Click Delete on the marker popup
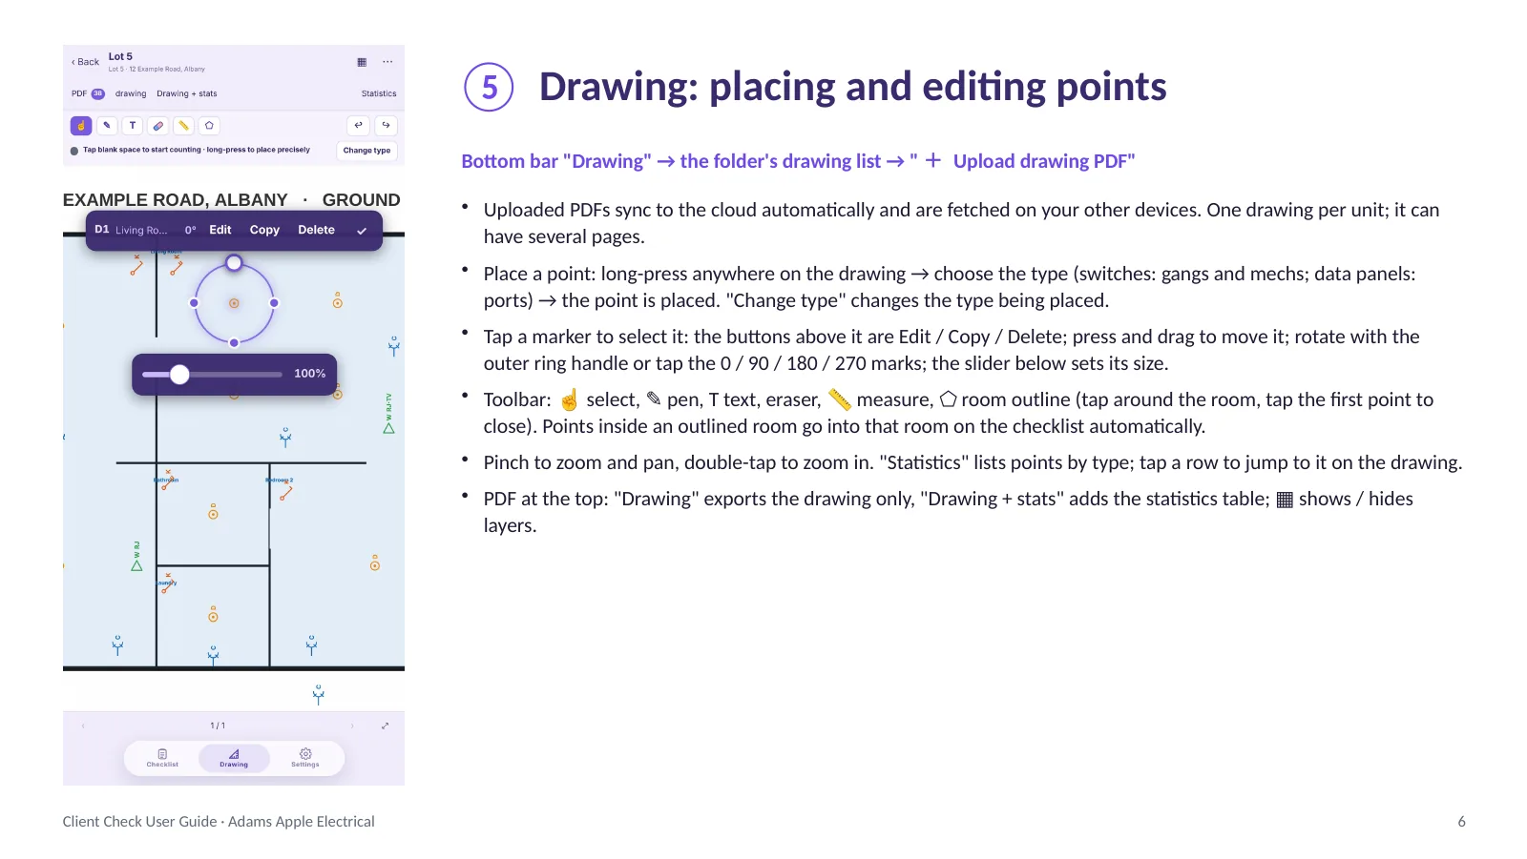 point(316,231)
